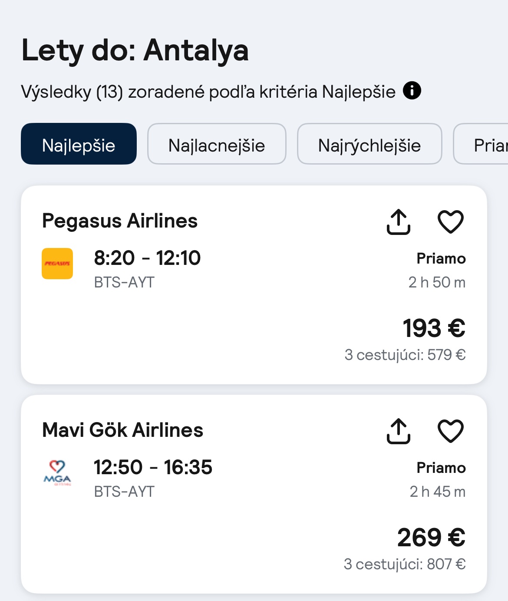Click the Lety do: Antalya heading
The width and height of the screenshot is (508, 601).
(x=135, y=50)
